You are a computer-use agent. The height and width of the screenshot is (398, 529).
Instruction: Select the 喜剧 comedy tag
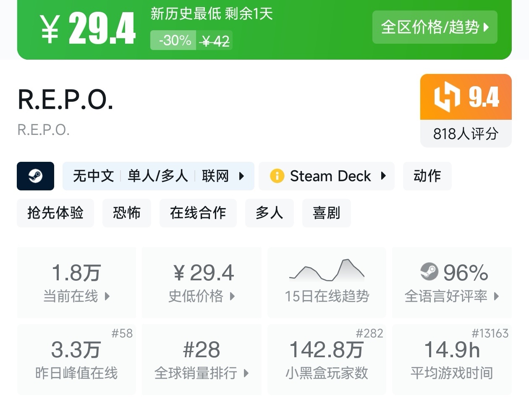click(x=326, y=213)
